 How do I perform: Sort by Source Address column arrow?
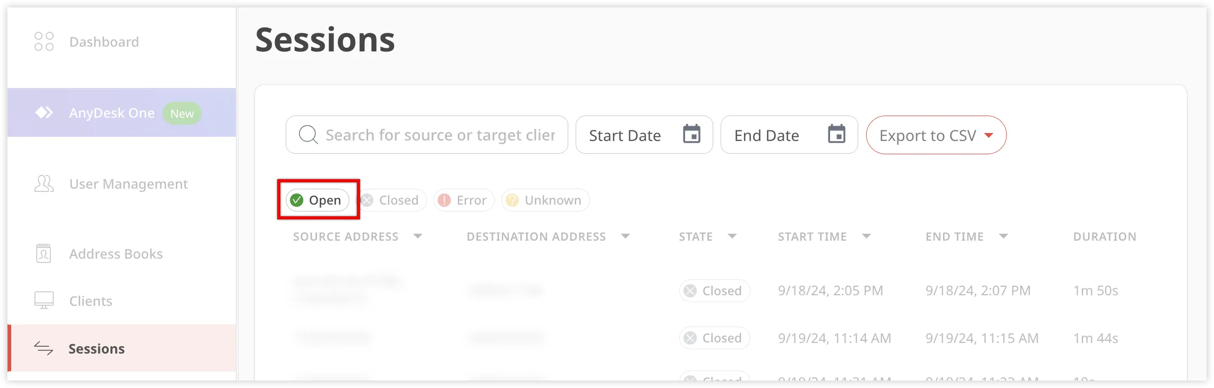pyautogui.click(x=418, y=236)
